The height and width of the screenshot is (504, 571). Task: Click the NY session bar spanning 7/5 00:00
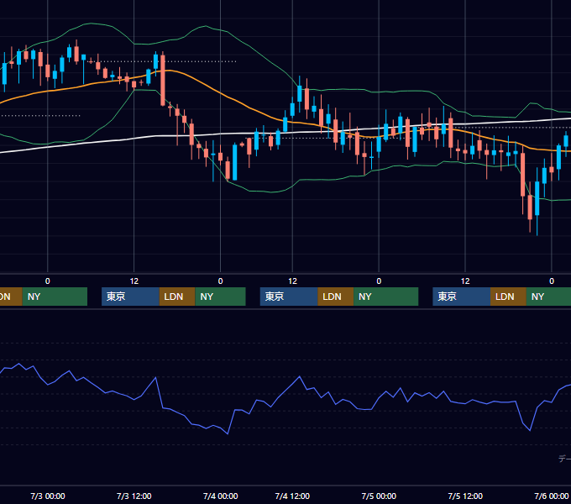[x=386, y=297]
